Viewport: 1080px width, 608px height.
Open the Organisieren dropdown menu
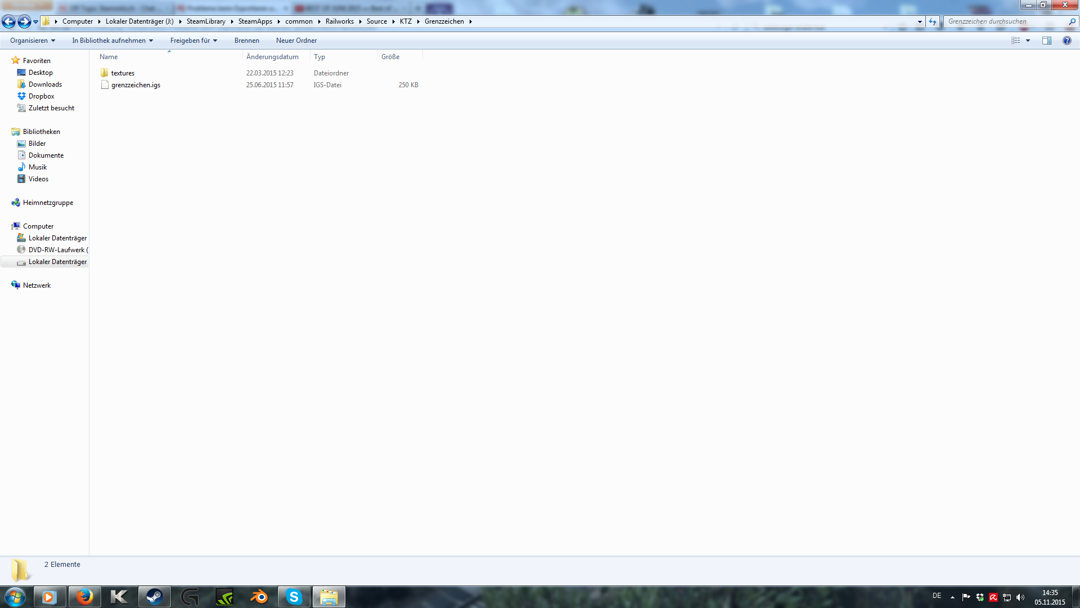coord(33,41)
